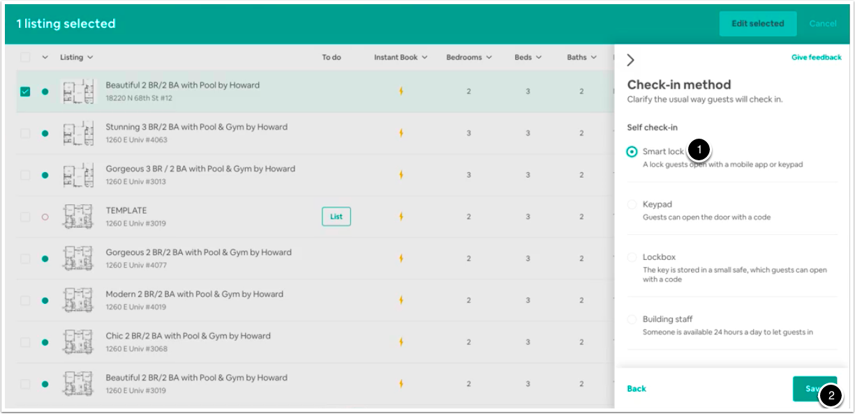Open Gorgeous 2 BR/2 BA with Pool & Gym listing
Screen dimensions: 855x414
click(198, 252)
